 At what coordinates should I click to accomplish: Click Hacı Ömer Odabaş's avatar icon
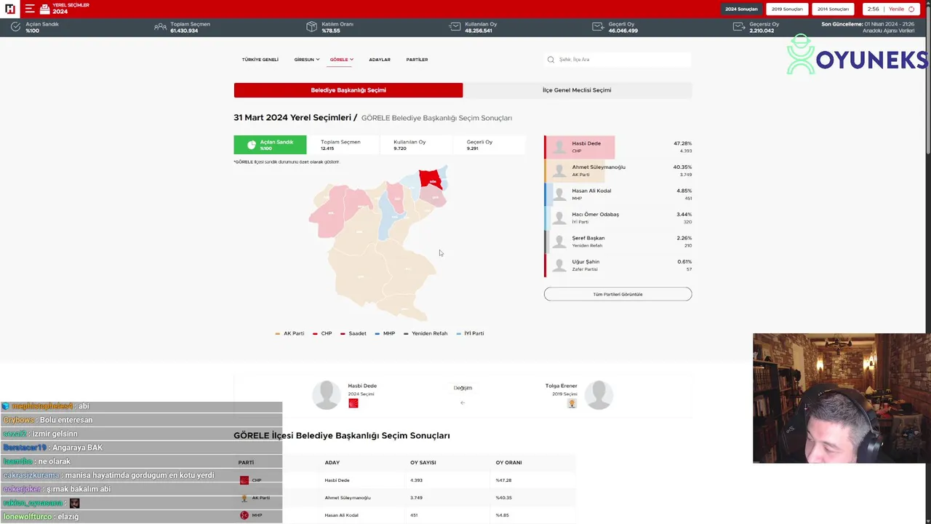coord(559,218)
